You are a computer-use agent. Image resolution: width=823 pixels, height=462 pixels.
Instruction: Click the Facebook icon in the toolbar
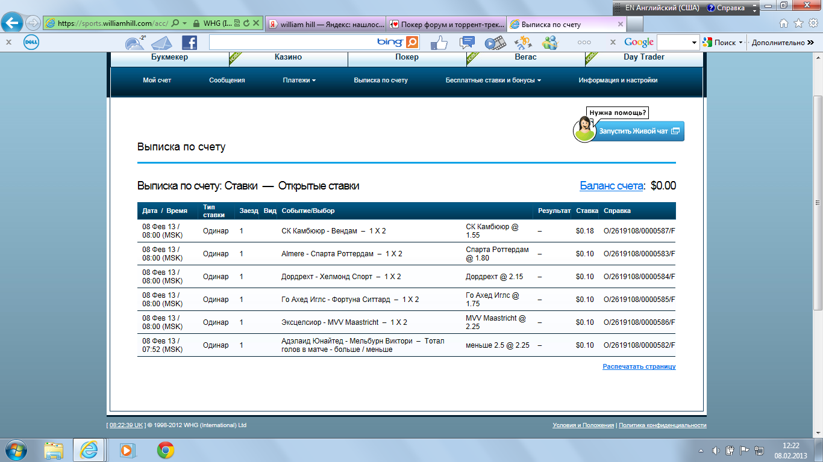(x=189, y=43)
